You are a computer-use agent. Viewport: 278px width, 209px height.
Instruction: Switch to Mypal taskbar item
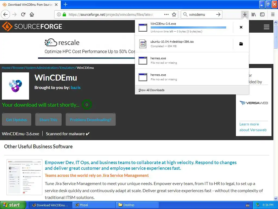tap(94, 205)
